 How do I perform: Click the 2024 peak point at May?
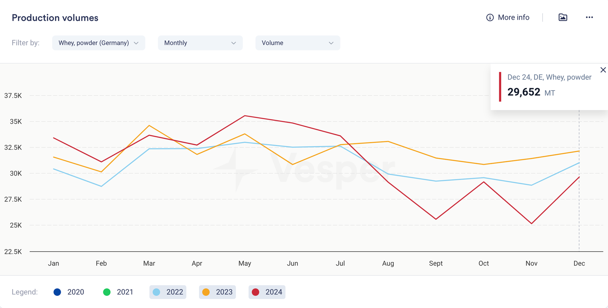(x=245, y=116)
